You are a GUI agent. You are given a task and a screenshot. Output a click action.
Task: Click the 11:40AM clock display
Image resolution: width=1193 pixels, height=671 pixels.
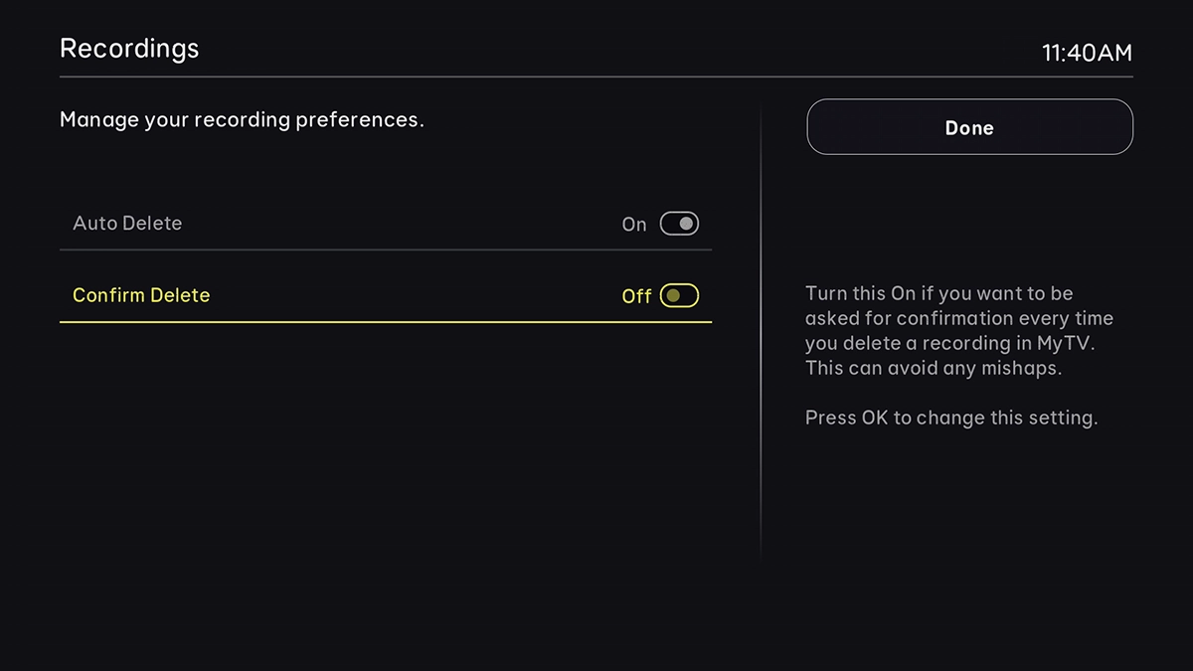(x=1088, y=54)
